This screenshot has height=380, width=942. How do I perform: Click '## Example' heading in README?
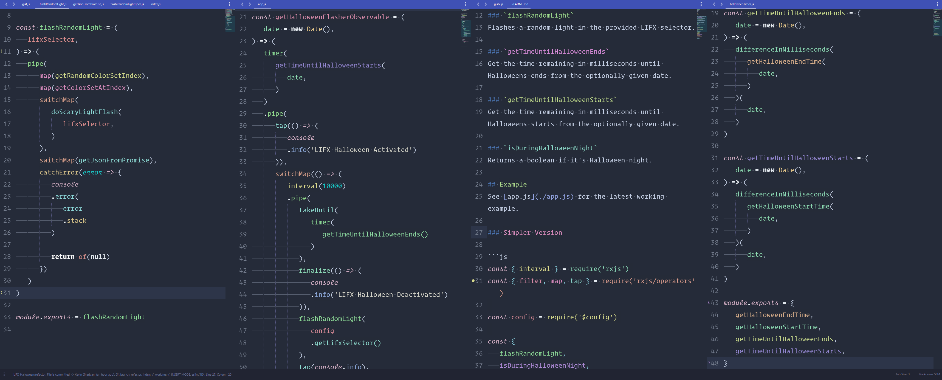507,184
